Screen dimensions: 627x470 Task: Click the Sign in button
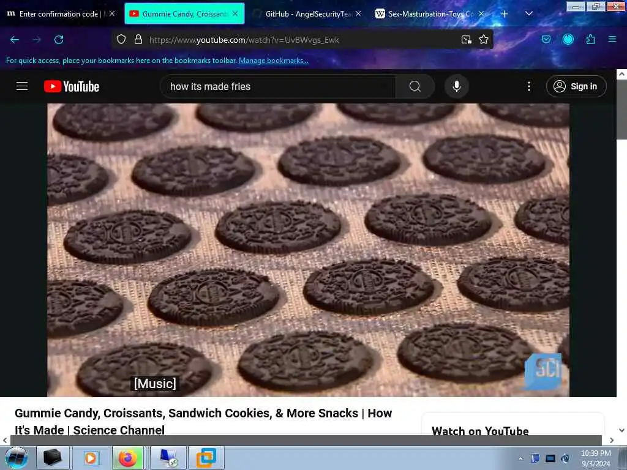coord(576,86)
